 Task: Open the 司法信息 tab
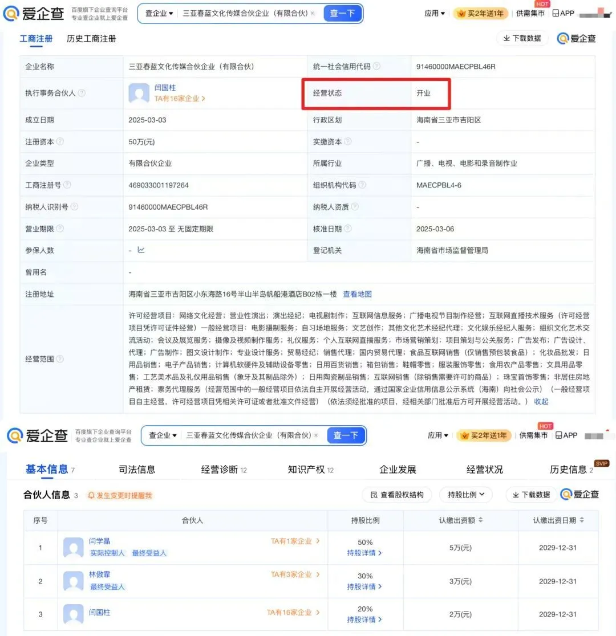pyautogui.click(x=137, y=470)
